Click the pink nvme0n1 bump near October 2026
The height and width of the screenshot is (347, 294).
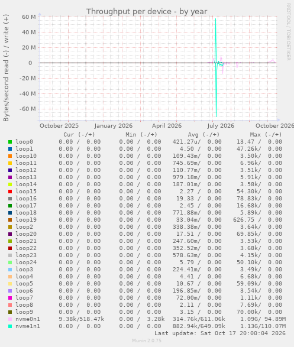272,61
